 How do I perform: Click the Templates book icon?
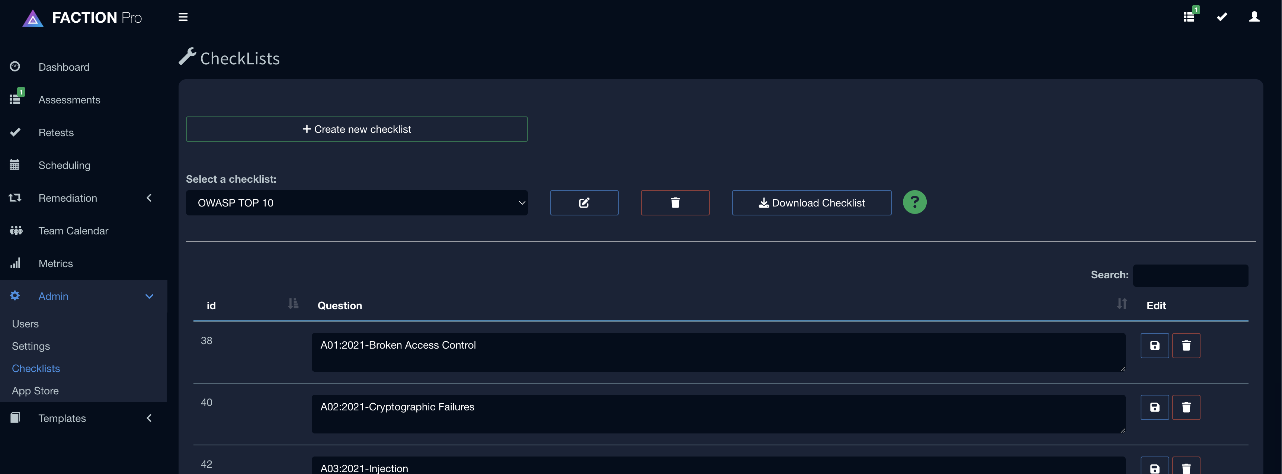pyautogui.click(x=15, y=418)
